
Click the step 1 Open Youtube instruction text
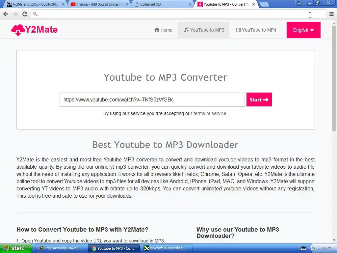91,241
